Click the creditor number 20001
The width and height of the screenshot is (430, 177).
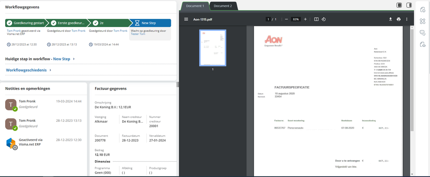coord(154,126)
